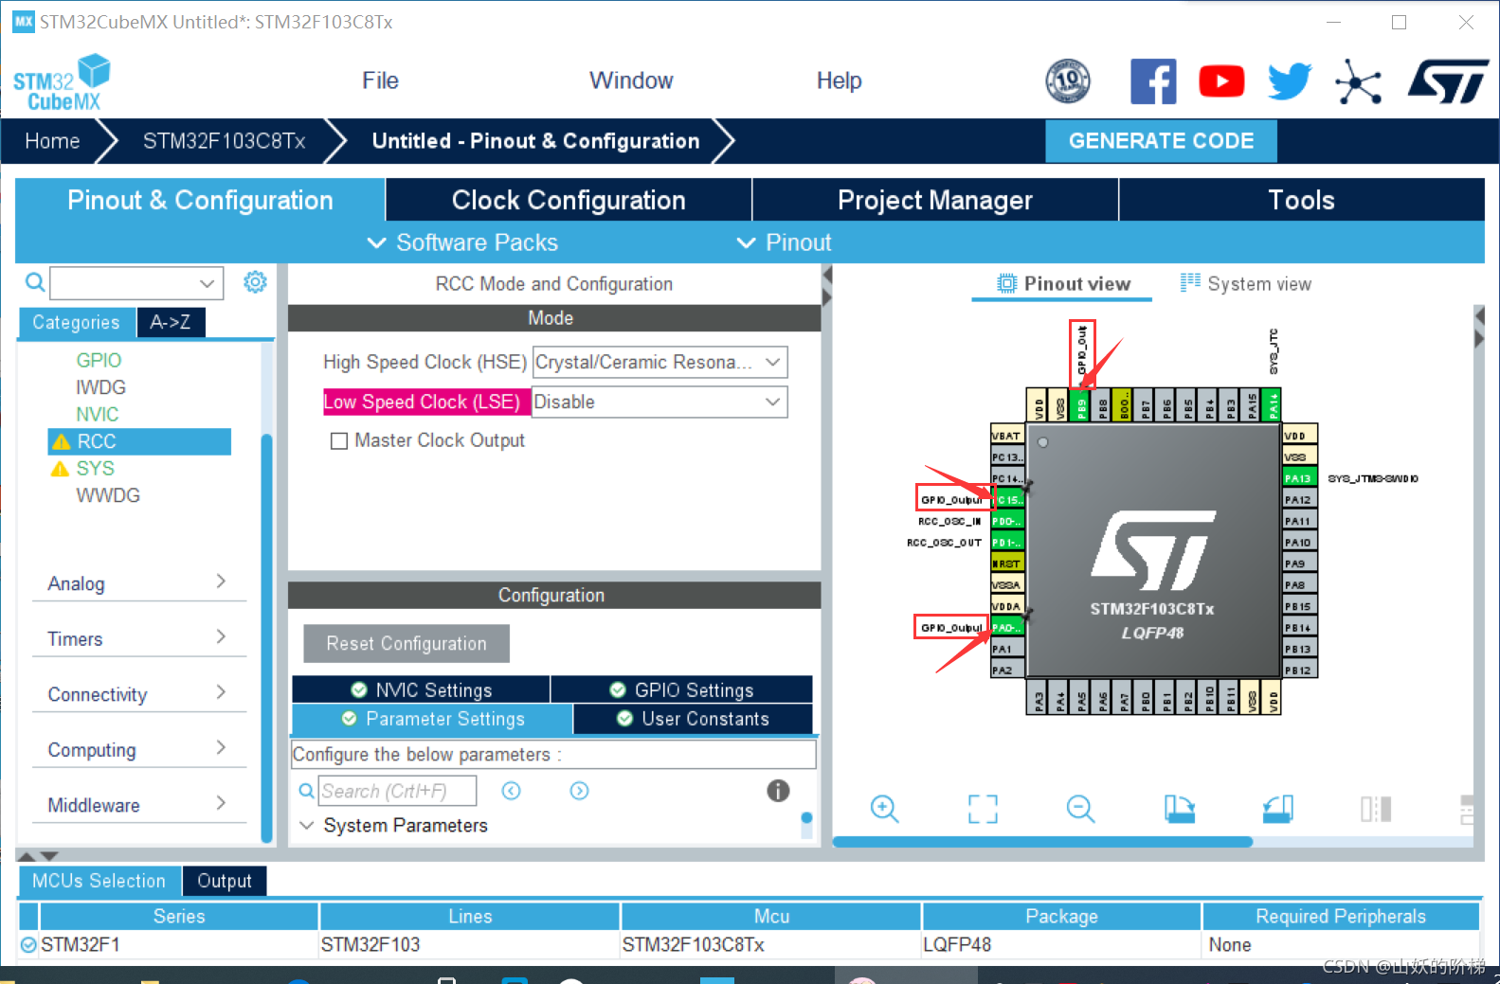This screenshot has height=984, width=1500.
Task: Click the 10-year anniversary badge icon
Action: (x=1068, y=81)
